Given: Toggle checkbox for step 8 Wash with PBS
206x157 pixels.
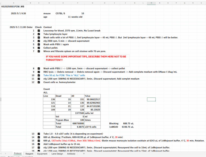Looking at the screenshot, I should point(39,68).
